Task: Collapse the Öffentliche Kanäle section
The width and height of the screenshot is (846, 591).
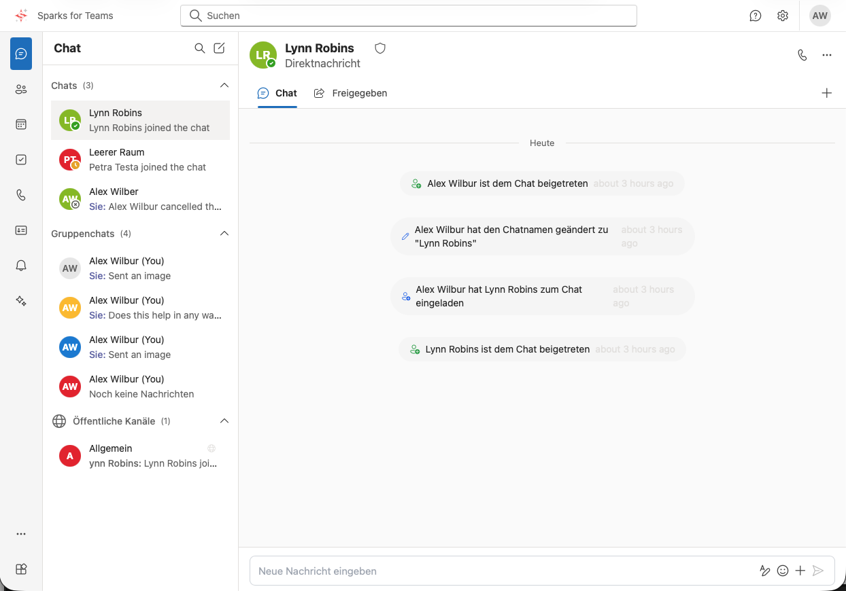Action: [x=224, y=420]
